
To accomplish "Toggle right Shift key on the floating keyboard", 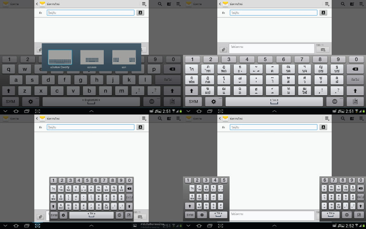I will pos(129,206).
